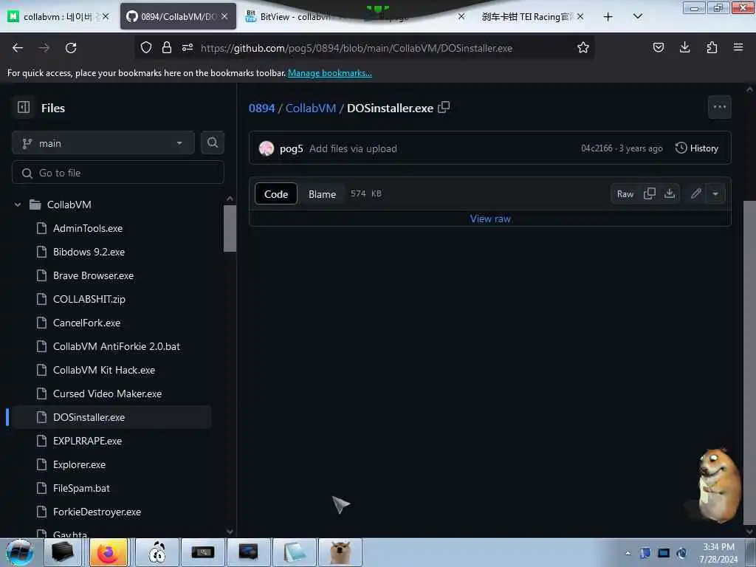This screenshot has height=567, width=756.
Task: Go back with the browser back arrow
Action: click(x=18, y=48)
